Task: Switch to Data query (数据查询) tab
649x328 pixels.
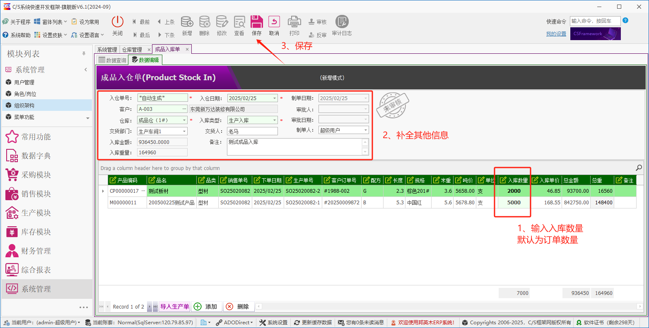Action: pos(112,60)
